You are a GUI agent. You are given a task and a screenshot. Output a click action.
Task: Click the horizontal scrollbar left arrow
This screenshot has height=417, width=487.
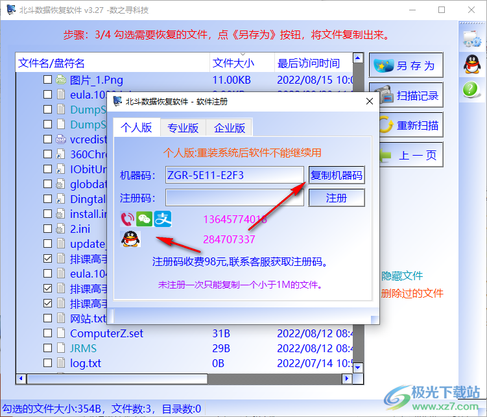click(21, 378)
